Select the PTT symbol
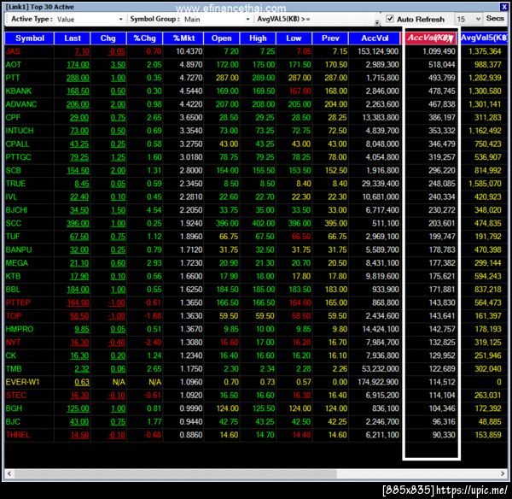512x499 pixels. (13, 78)
